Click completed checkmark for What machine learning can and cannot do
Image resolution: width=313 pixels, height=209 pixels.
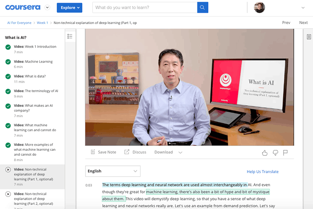click(8, 125)
